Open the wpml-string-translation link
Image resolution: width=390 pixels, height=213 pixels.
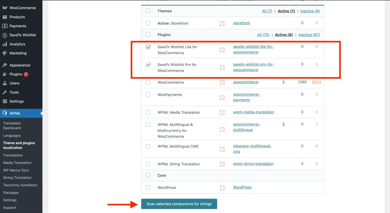(253, 164)
